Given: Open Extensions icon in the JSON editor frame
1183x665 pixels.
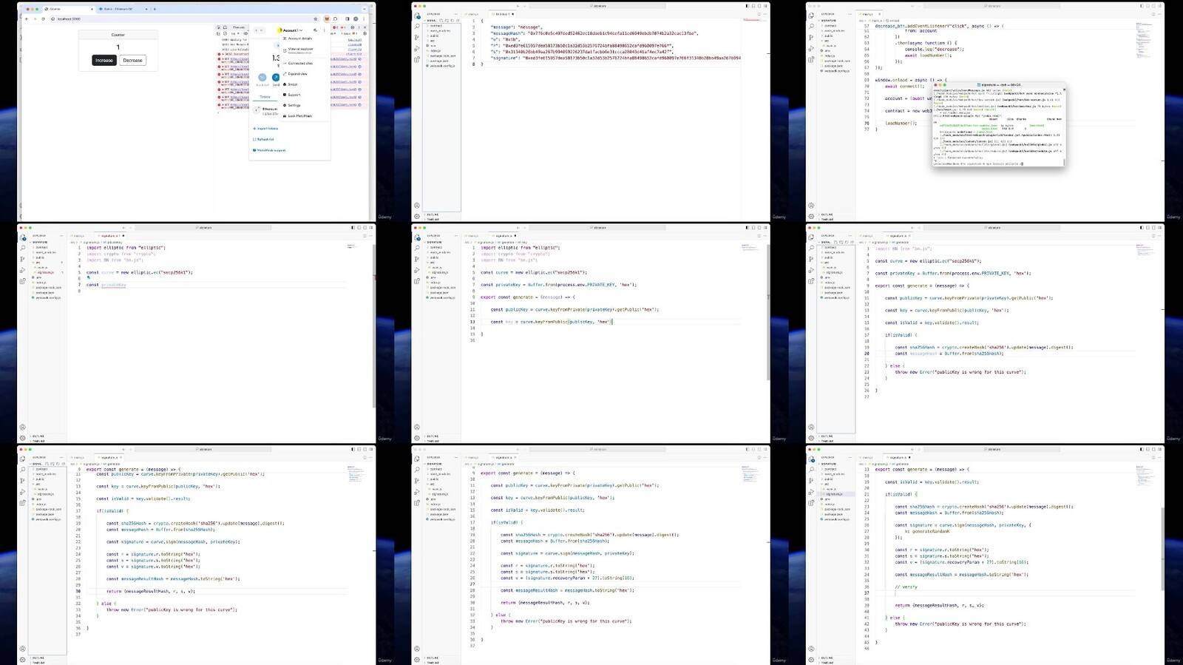Looking at the screenshot, I should (417, 59).
